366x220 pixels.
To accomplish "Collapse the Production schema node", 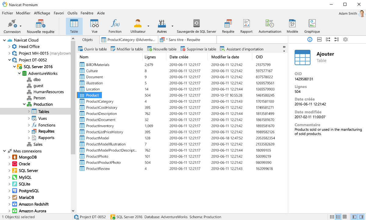I will 24,104.
